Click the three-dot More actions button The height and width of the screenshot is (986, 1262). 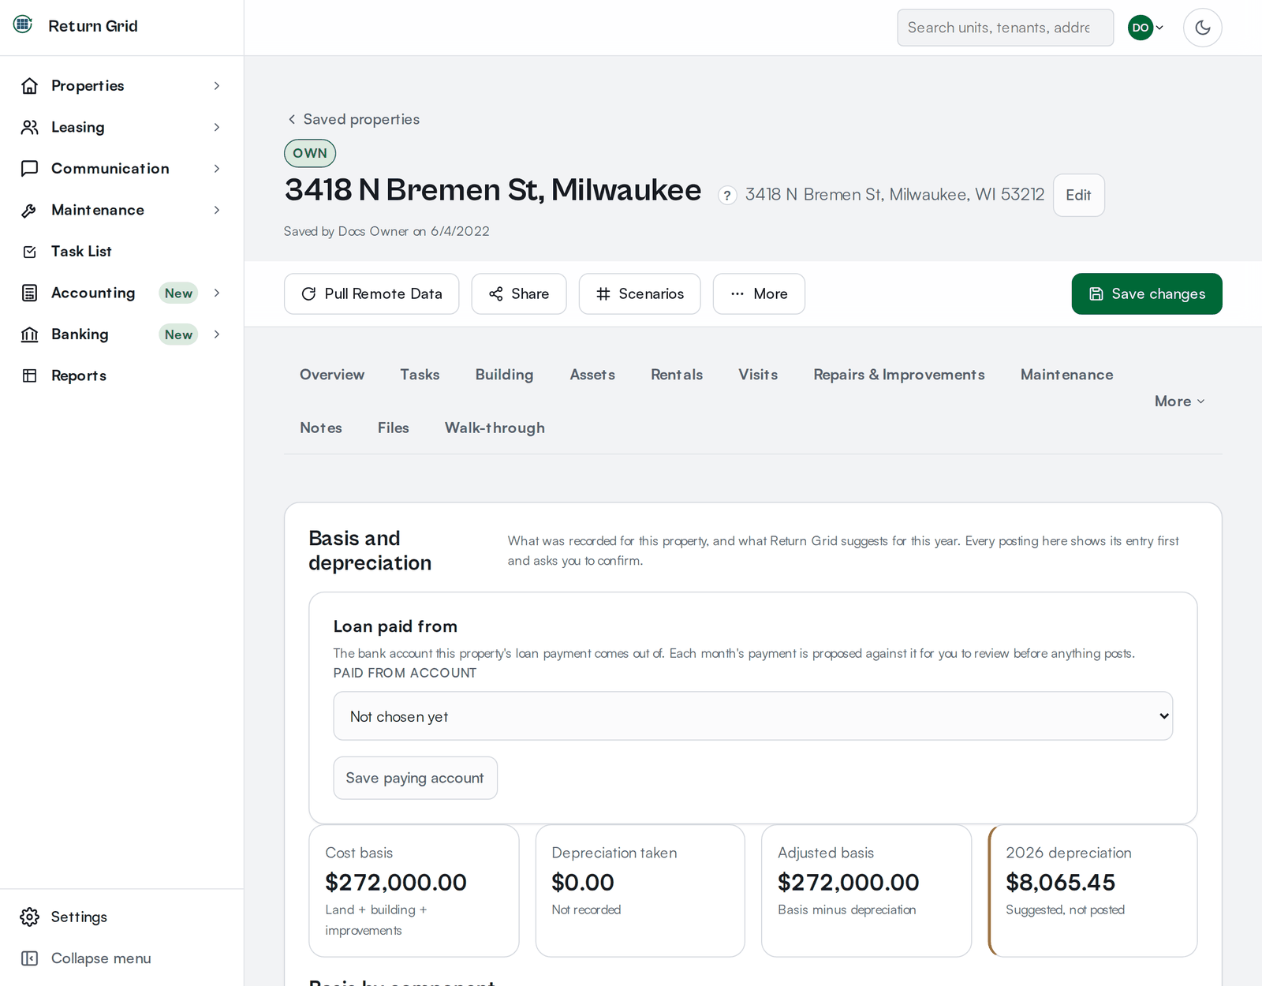759,293
